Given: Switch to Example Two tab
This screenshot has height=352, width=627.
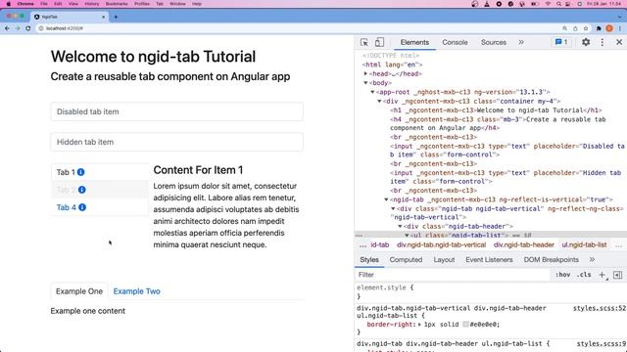Looking at the screenshot, I should pos(137,291).
